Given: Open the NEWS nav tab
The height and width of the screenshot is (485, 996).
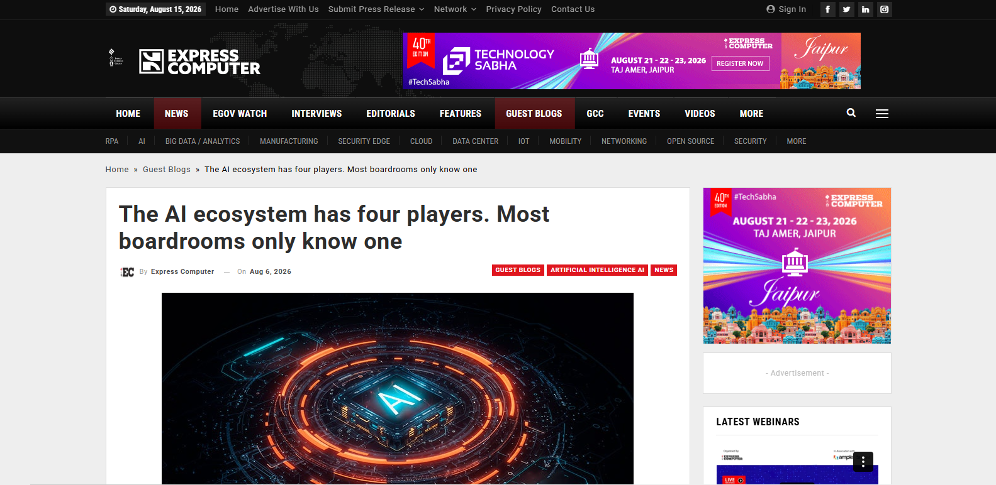Looking at the screenshot, I should pos(177,114).
